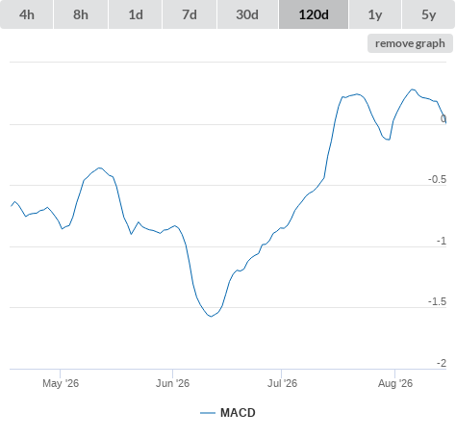456x438 pixels.
Task: Click the May '26 axis label
Action: pyautogui.click(x=61, y=383)
